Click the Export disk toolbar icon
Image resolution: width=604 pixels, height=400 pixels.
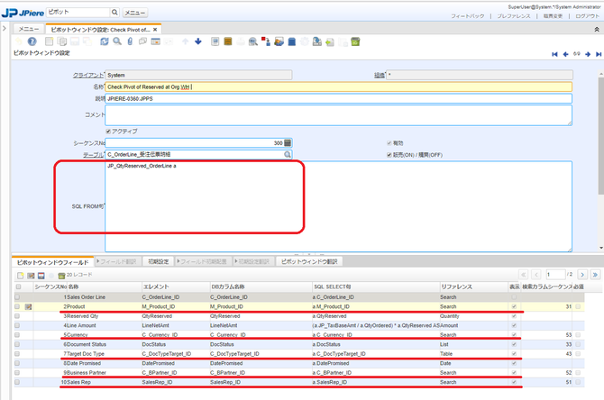click(x=317, y=41)
